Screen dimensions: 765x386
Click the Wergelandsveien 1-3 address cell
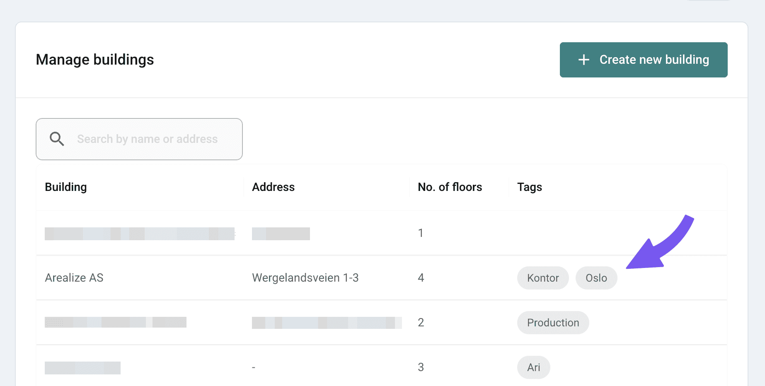point(305,277)
